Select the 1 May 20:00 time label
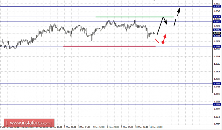Screen dimensions: 222x130 click(x=70, y=127)
